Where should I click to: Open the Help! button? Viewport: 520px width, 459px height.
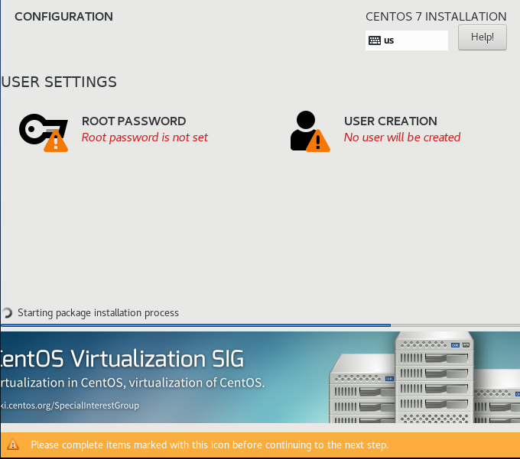483,37
